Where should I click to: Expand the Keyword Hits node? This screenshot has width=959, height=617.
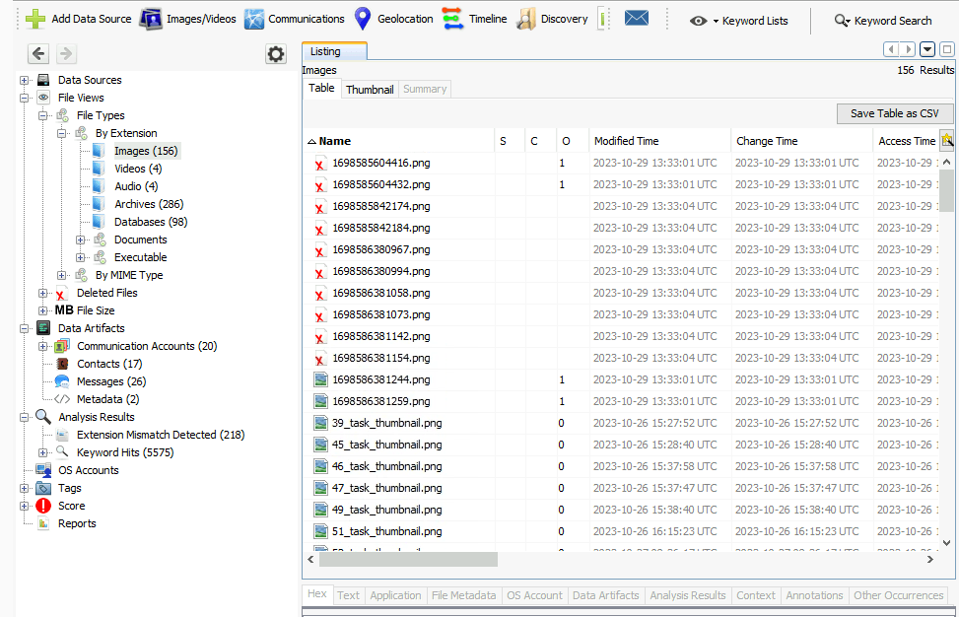click(x=42, y=452)
